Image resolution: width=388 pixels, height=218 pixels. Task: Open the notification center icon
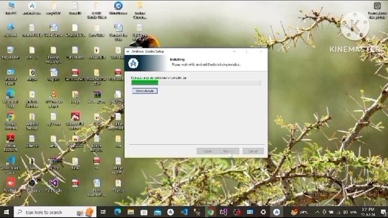(383, 212)
